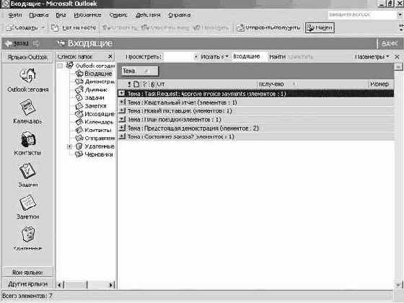Open the Другие ярлыки shortcut group

click(27, 284)
